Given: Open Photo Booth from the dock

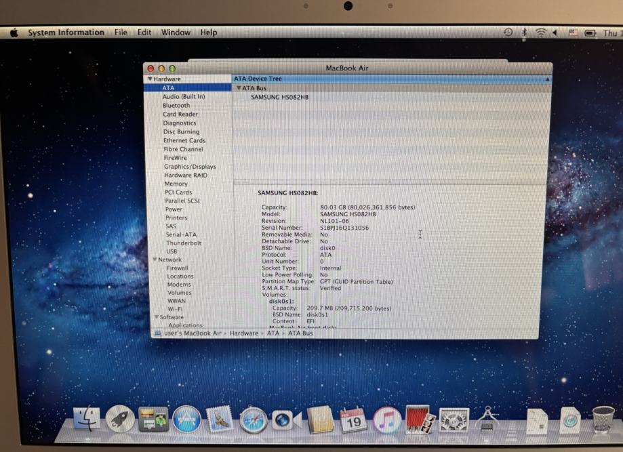Looking at the screenshot, I should coord(420,419).
